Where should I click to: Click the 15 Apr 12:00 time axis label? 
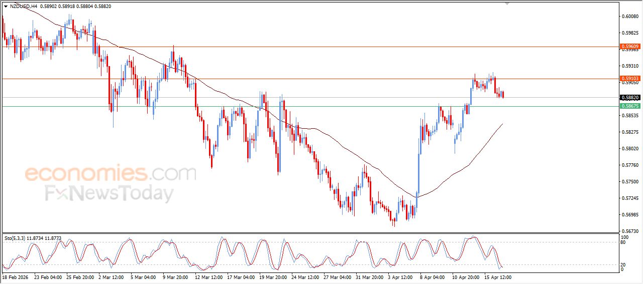[x=498, y=276]
